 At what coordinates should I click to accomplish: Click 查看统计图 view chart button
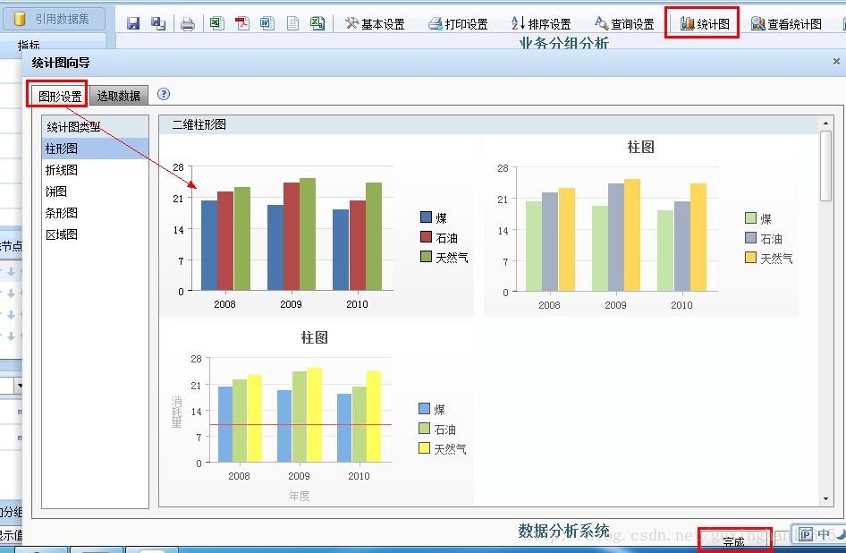(787, 24)
